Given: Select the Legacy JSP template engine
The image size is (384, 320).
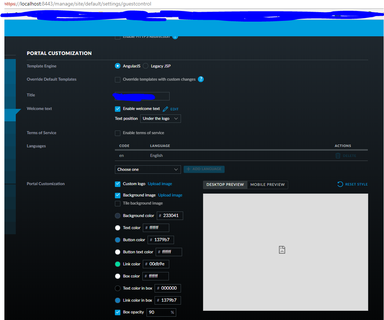Looking at the screenshot, I should pos(145,66).
